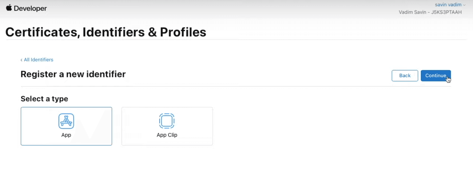
Task: Click the Select a type section heading
Action: click(44, 99)
